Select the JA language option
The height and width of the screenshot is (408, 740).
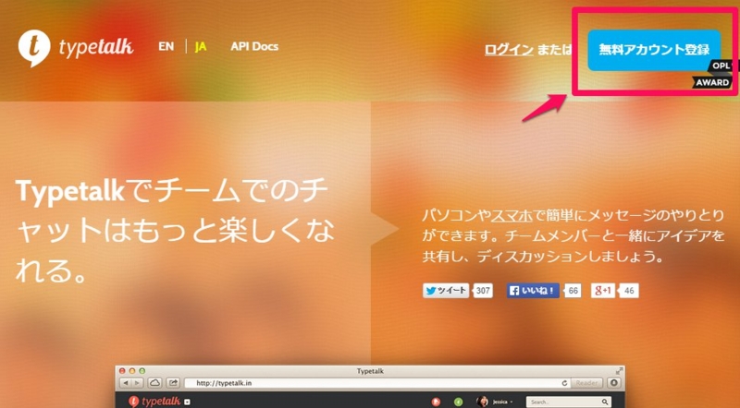coord(201,46)
